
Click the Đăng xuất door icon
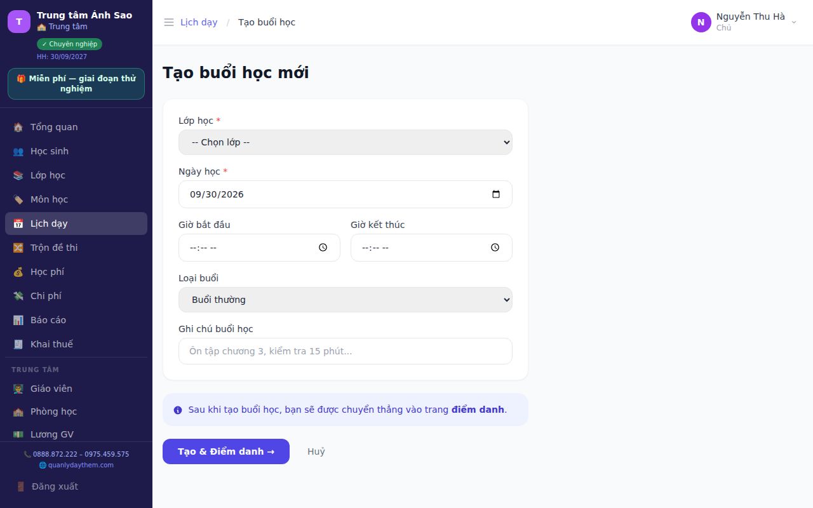[21, 486]
